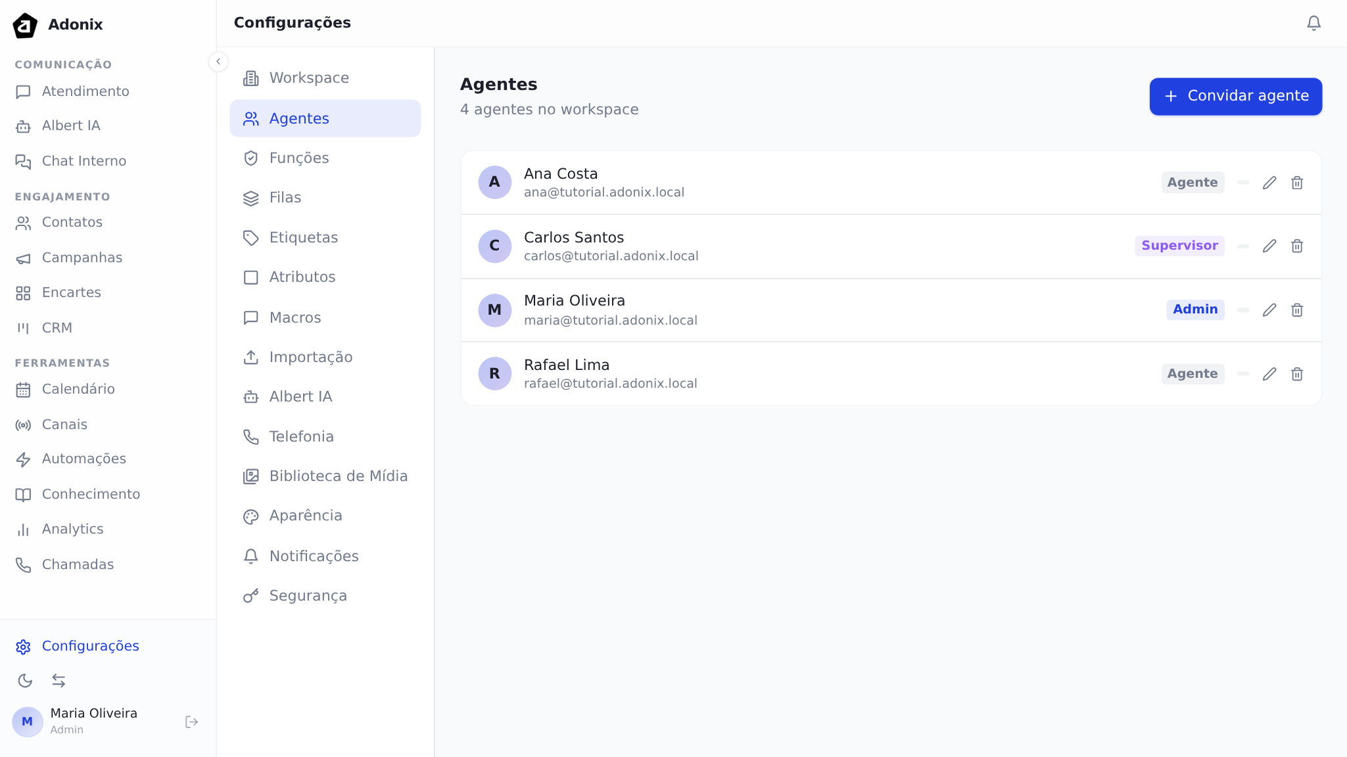
Task: Toggle dark mode with moon icon
Action: [x=25, y=680]
